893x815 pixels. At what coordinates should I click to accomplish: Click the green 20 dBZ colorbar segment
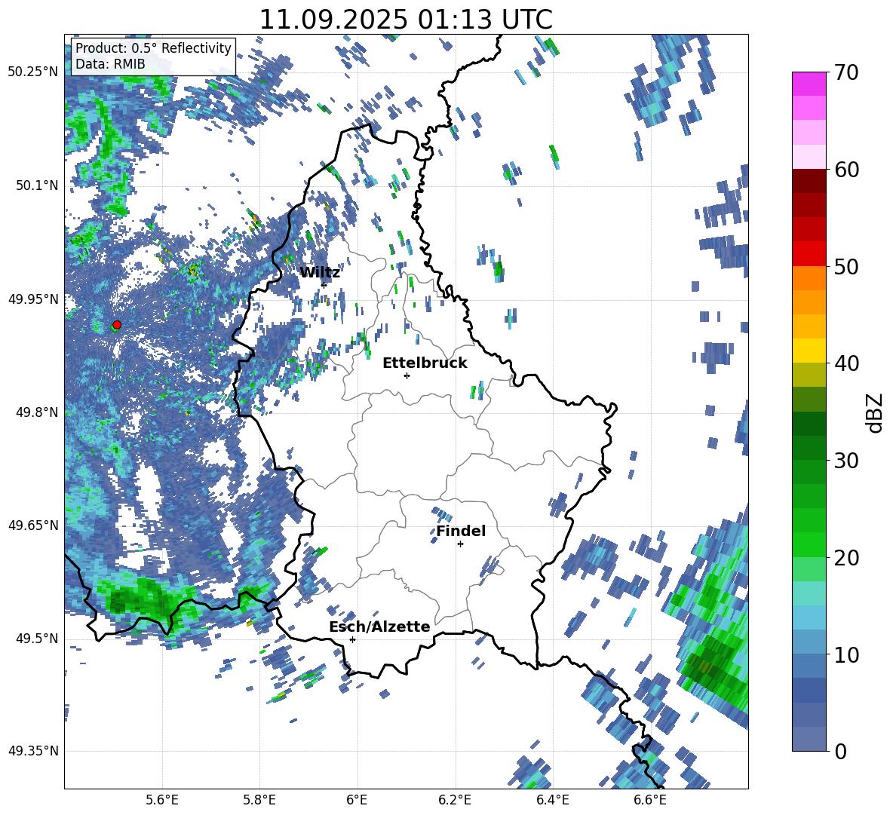(x=809, y=544)
